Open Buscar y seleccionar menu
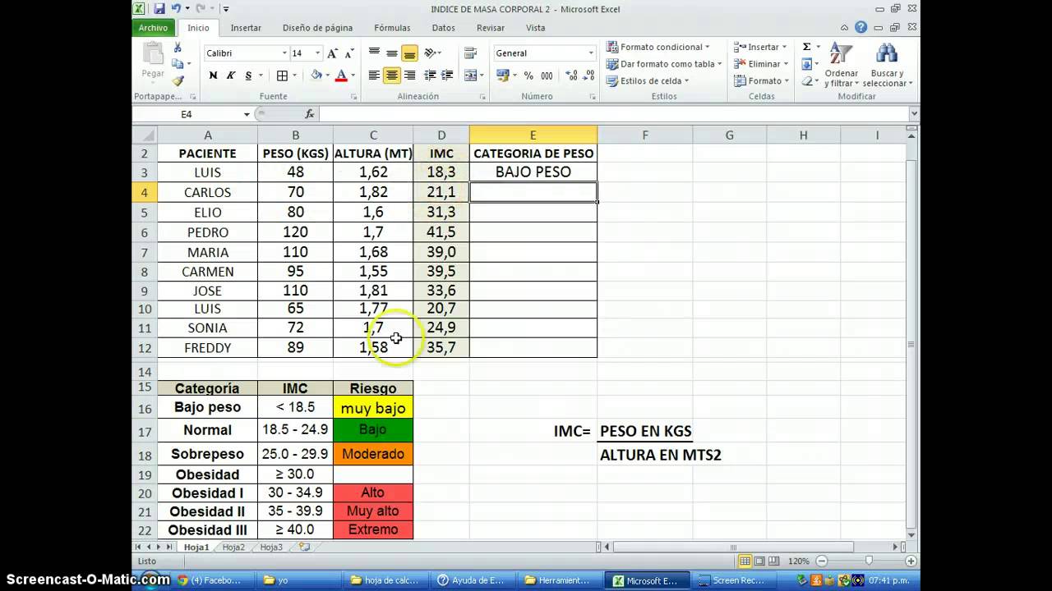 click(x=888, y=66)
